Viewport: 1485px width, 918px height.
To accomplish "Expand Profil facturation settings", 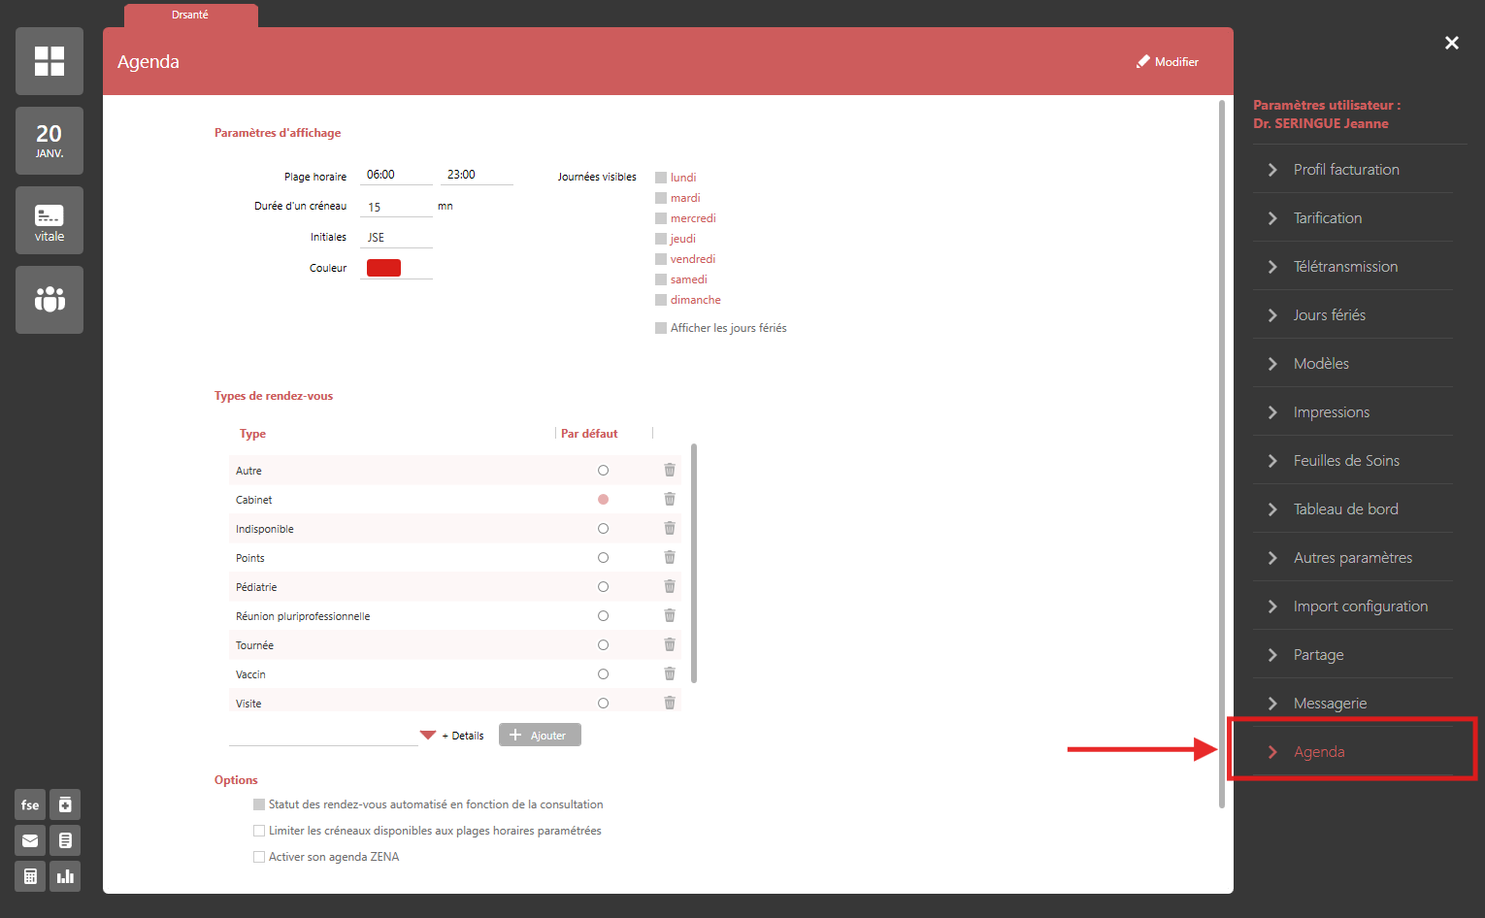I will pyautogui.click(x=1345, y=170).
